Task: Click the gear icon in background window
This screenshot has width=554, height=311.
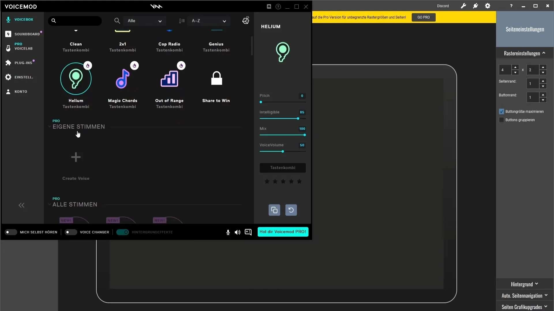Action: [488, 6]
